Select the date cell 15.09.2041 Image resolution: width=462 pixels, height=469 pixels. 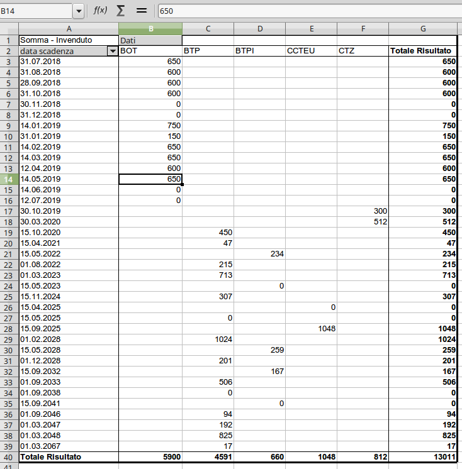pyautogui.click(x=69, y=404)
